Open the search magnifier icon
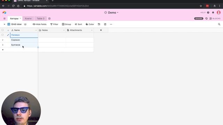Screen dimensions: 223x125 (219, 24)
